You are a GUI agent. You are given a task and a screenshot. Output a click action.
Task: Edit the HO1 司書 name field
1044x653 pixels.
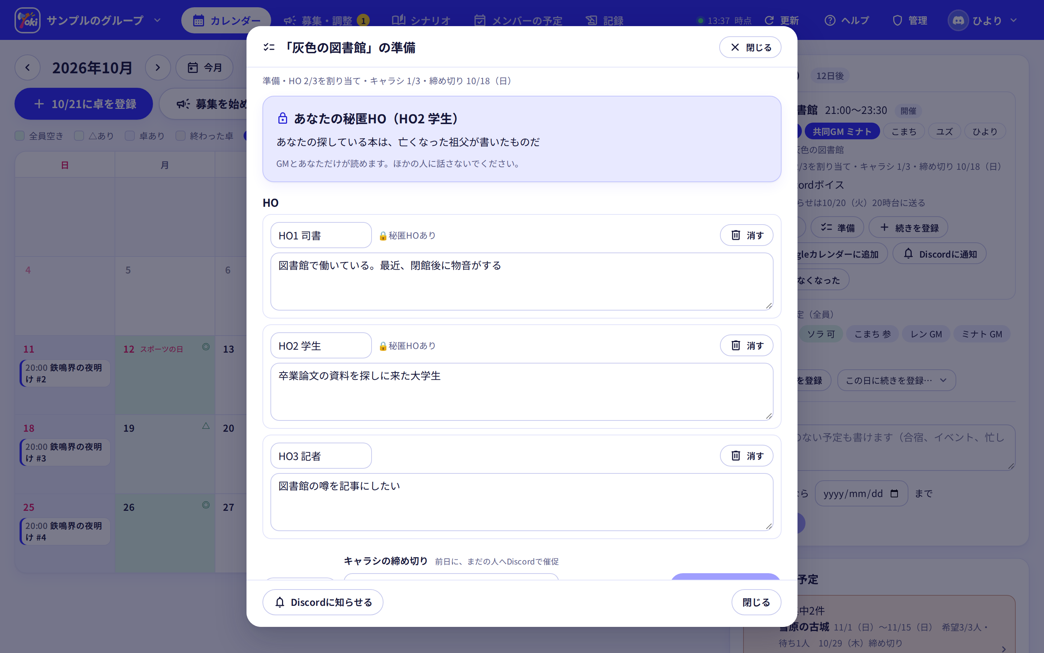pos(321,235)
